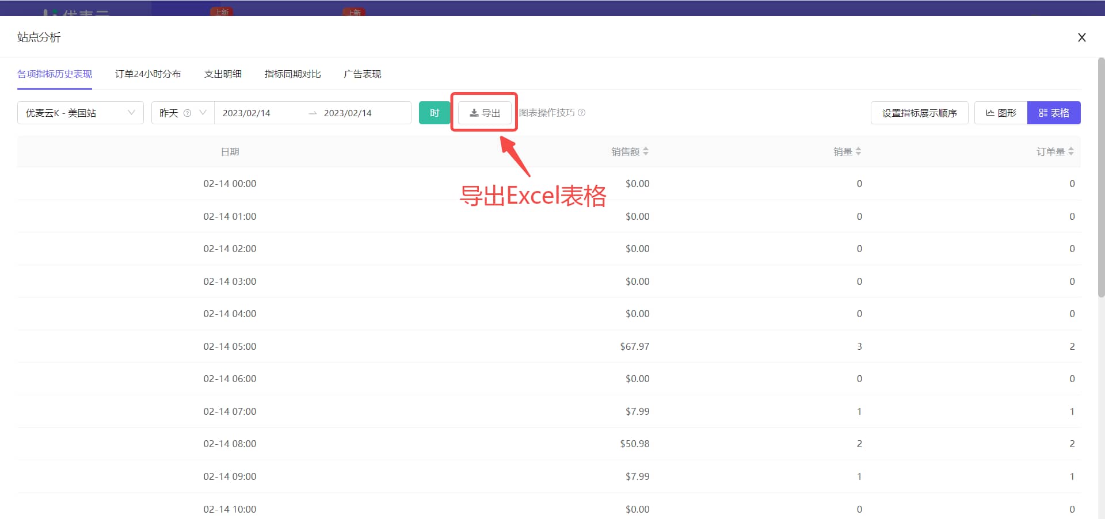This screenshot has height=519, width=1105.
Task: Switch to 订单24小时分布 tab
Action: point(148,74)
